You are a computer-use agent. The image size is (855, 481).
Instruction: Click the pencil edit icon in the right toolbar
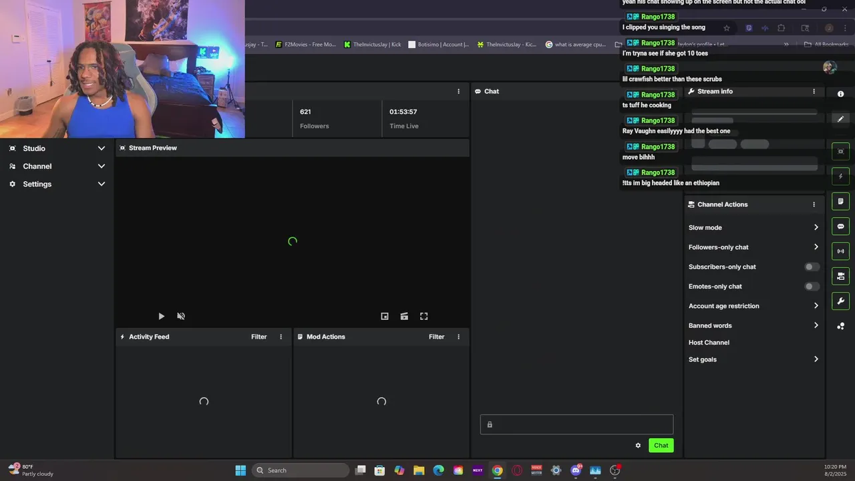(x=840, y=119)
